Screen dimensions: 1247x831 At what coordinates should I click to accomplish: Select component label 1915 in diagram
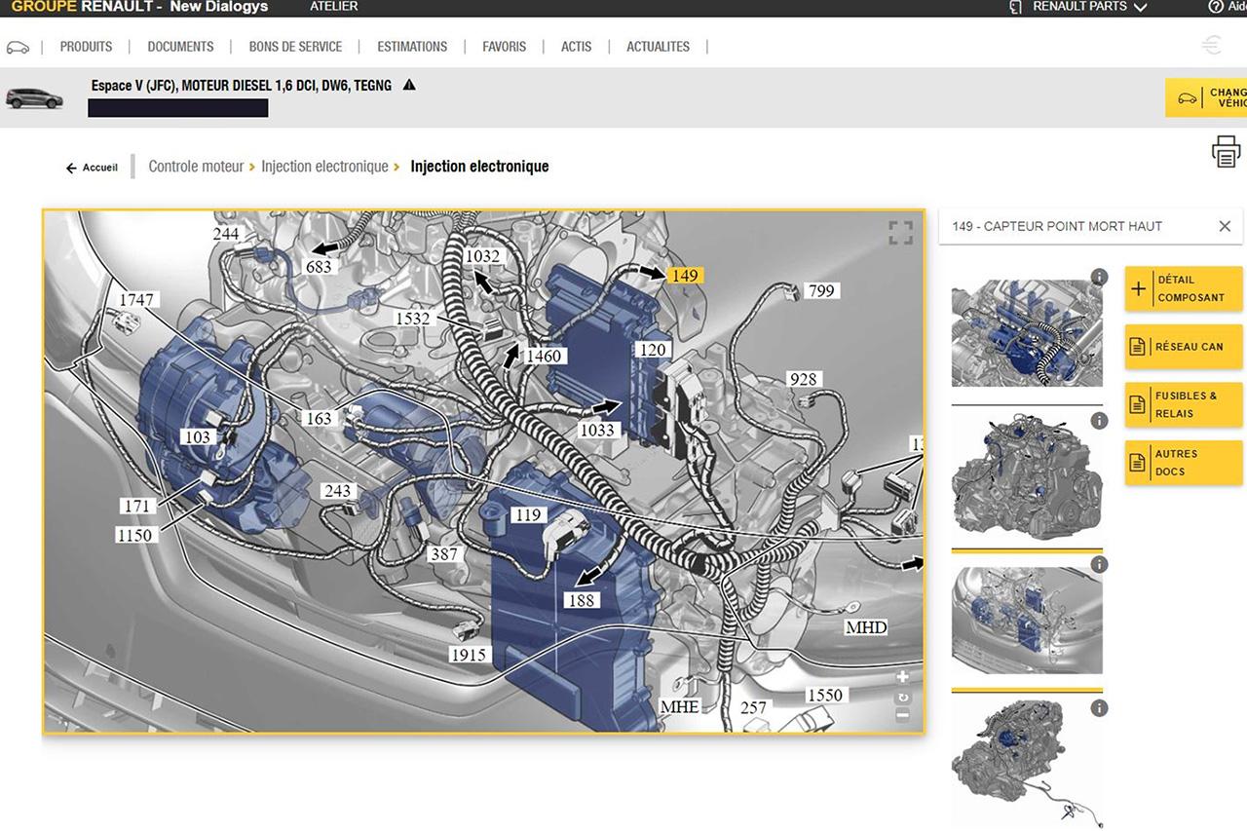tap(469, 655)
